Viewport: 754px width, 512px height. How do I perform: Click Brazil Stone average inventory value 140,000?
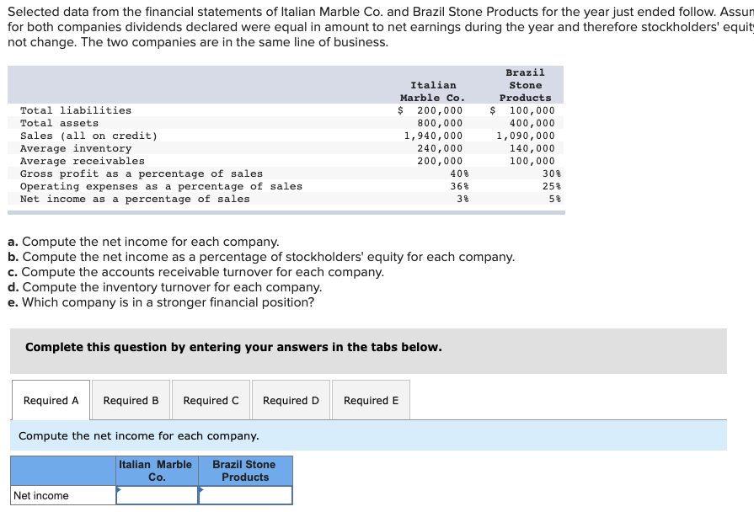[532, 148]
